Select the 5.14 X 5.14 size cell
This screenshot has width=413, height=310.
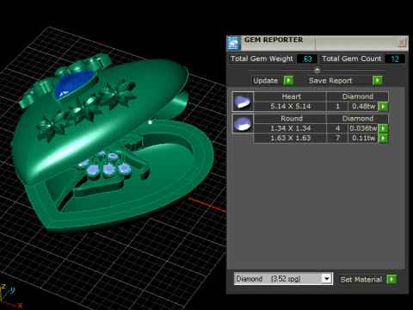(290, 107)
